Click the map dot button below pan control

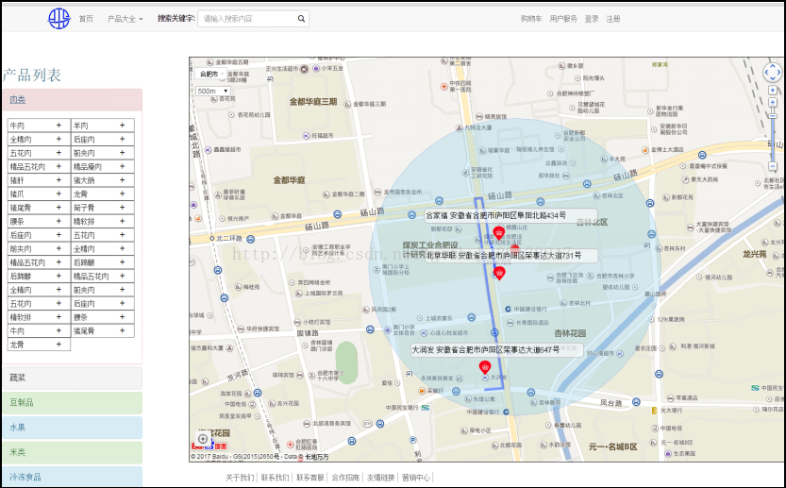(x=773, y=91)
